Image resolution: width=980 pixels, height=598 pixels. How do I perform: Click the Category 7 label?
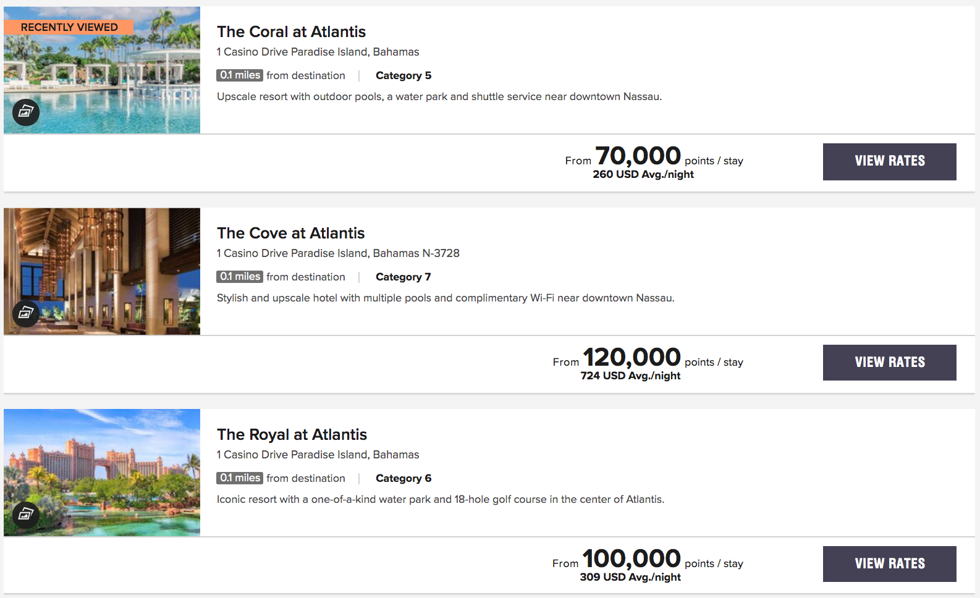click(x=403, y=277)
